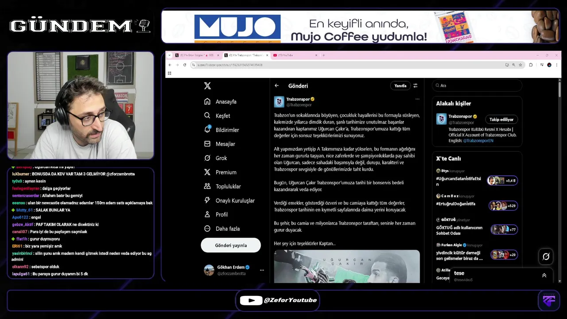Open the Chrome three-dot menu
The height and width of the screenshot is (319, 567).
556,65
